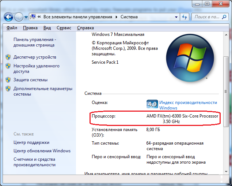Open the Файл menu
The image size is (232, 186).
tap(12, 28)
